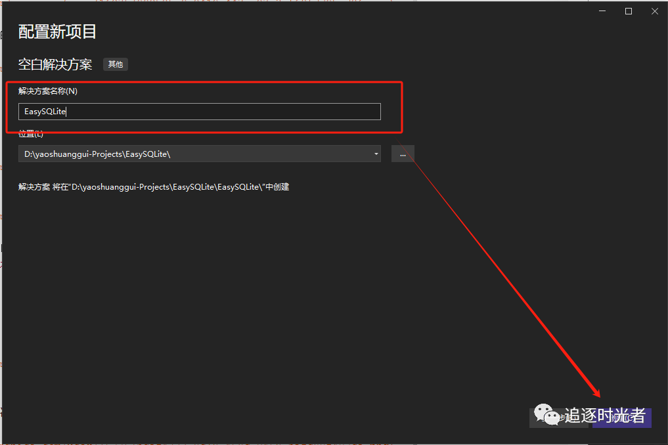Click the 解决方案名称(N) label

coord(48,91)
